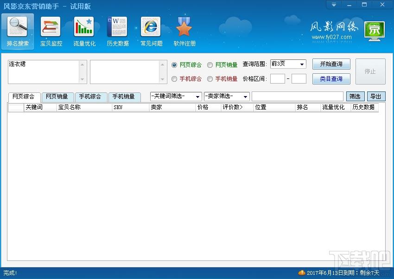The image size is (394, 279).
Task: Open the 软件注册 medal star icon
Action: [x=184, y=27]
